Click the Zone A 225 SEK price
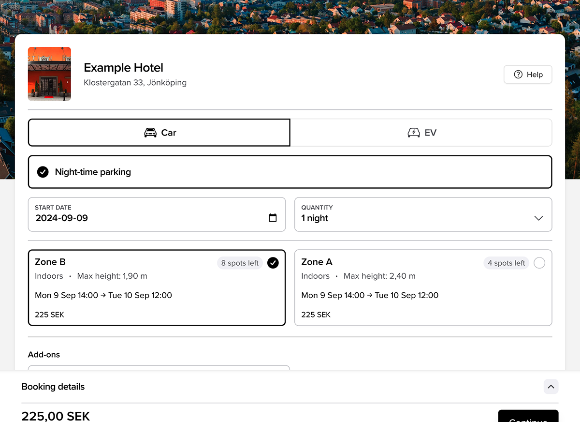This screenshot has width=580, height=422. point(316,315)
